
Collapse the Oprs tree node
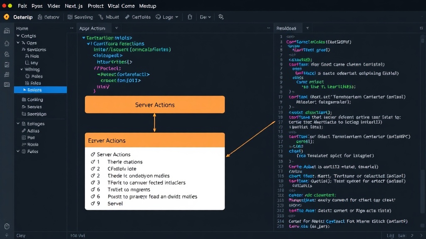[18, 43]
